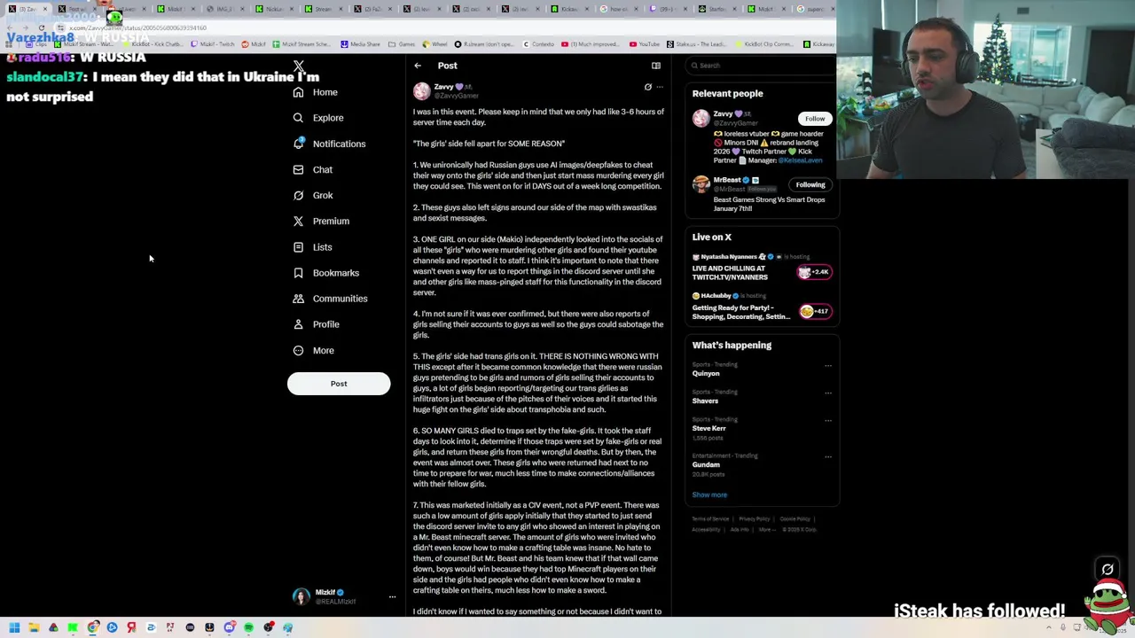Open File Explorer from the taskbar
This screenshot has height=638, width=1135.
pyautogui.click(x=34, y=628)
